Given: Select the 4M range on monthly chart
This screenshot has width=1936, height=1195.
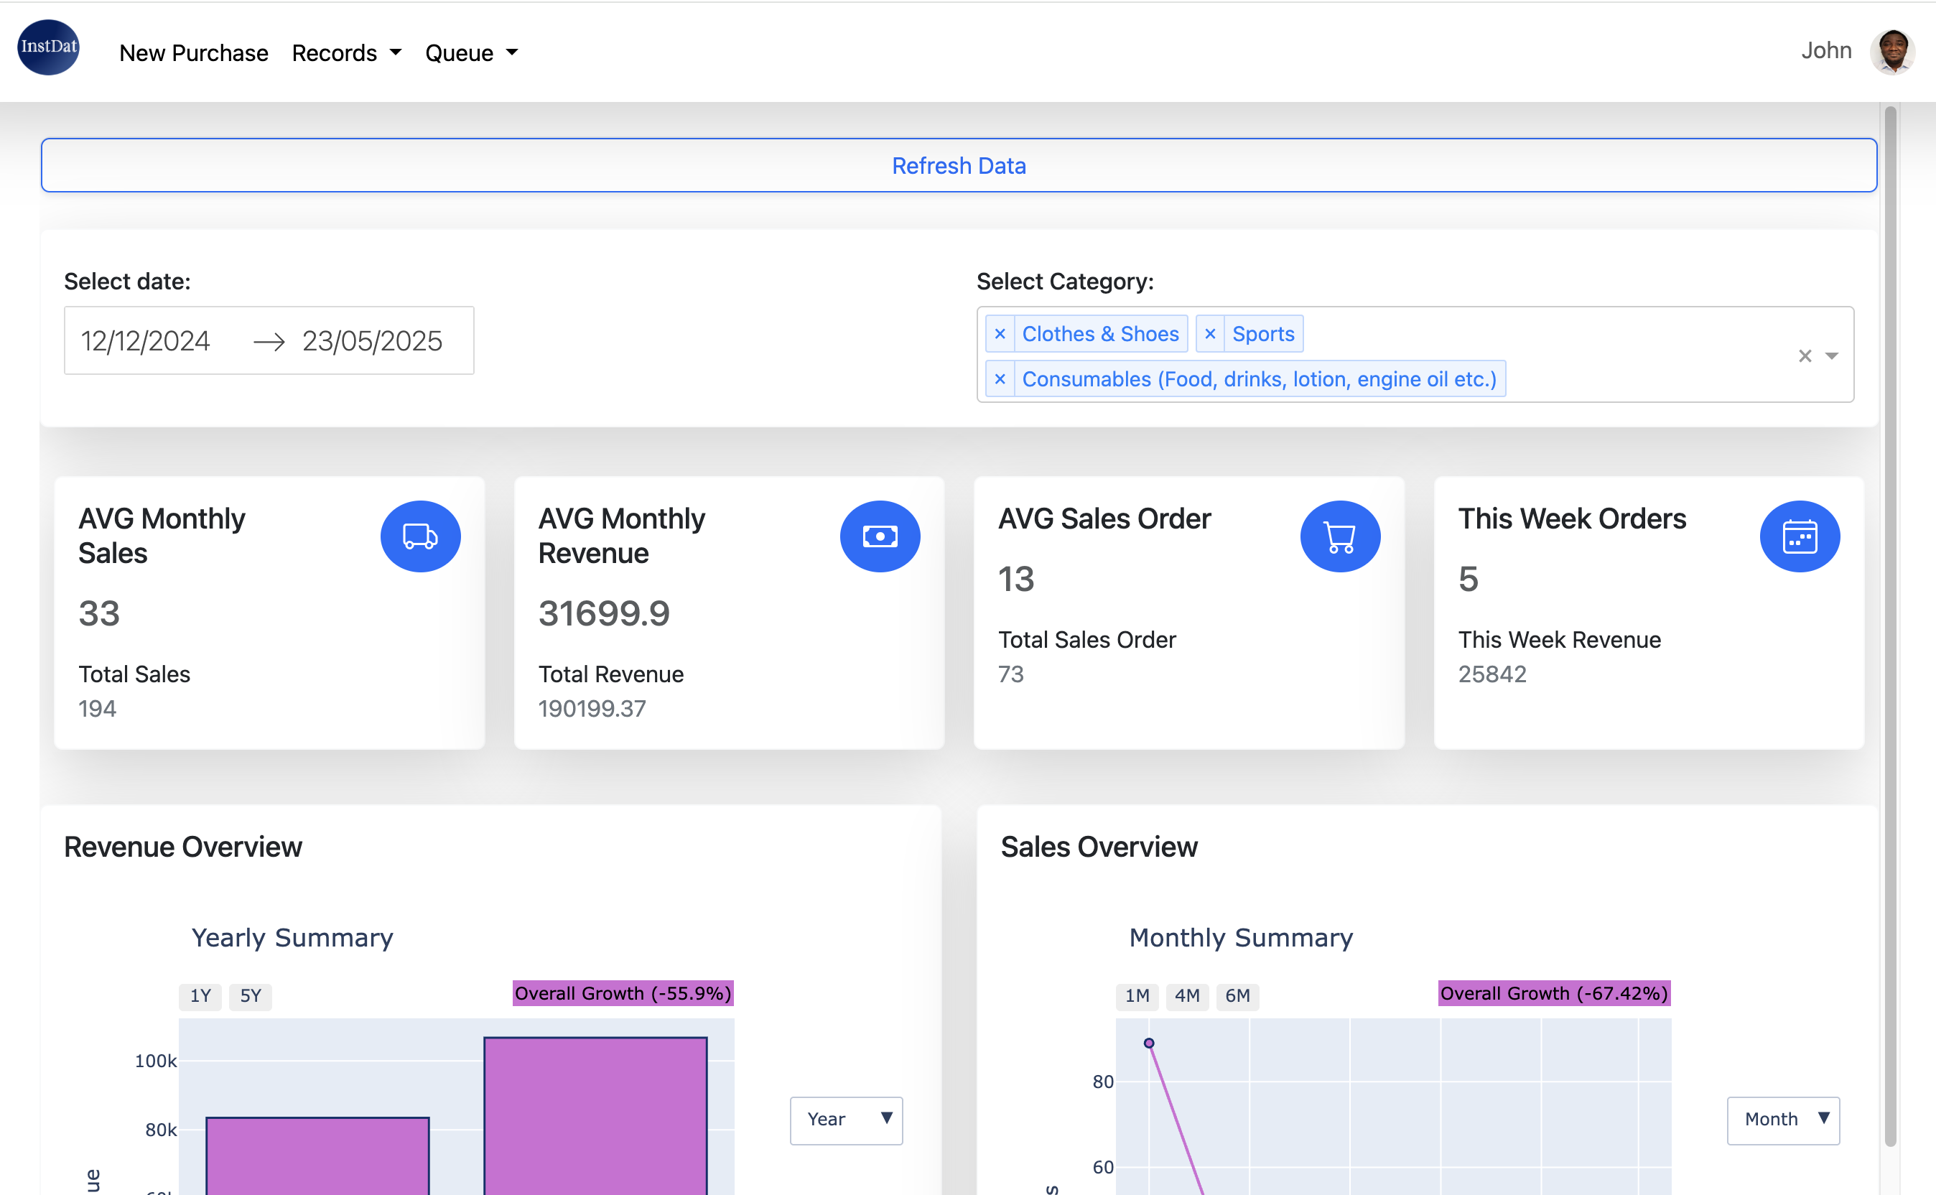Looking at the screenshot, I should point(1187,996).
